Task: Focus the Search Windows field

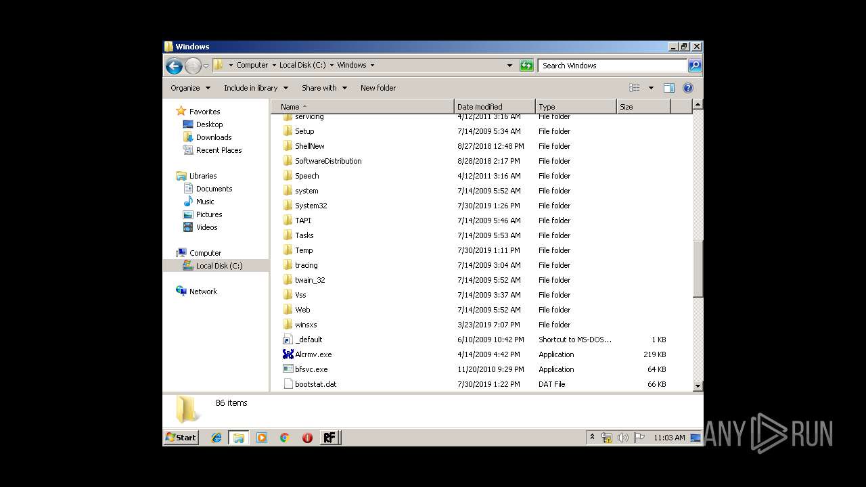Action: [x=613, y=66]
